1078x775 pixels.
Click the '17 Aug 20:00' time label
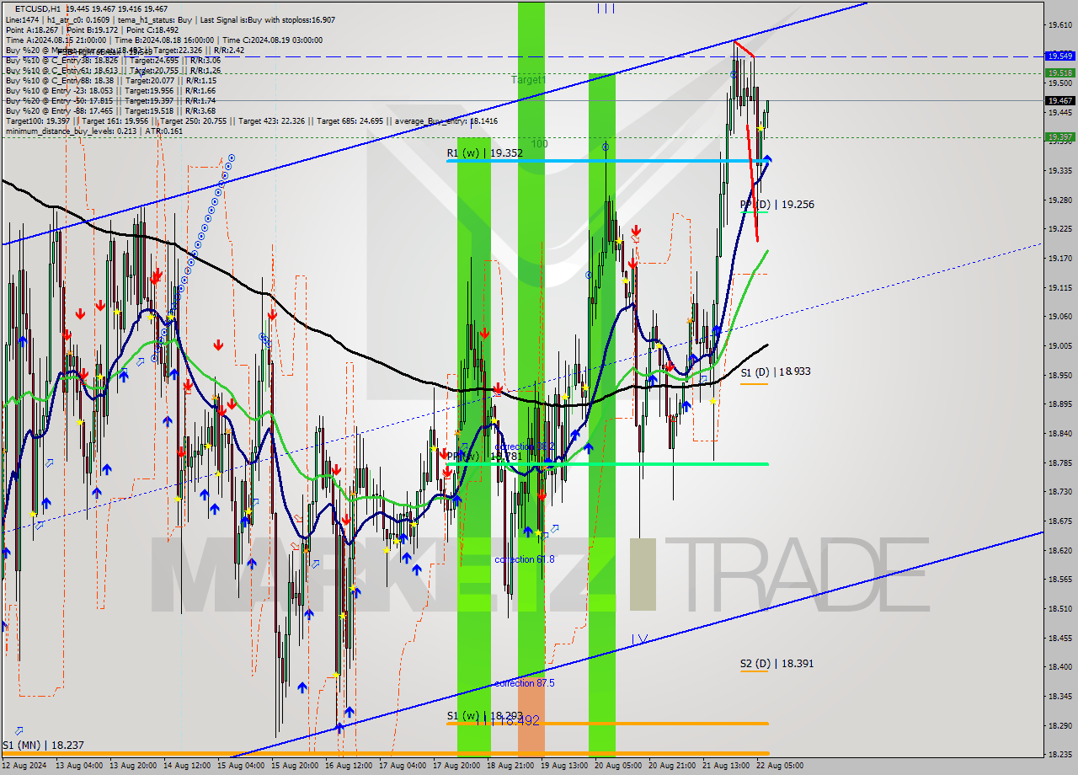(457, 766)
